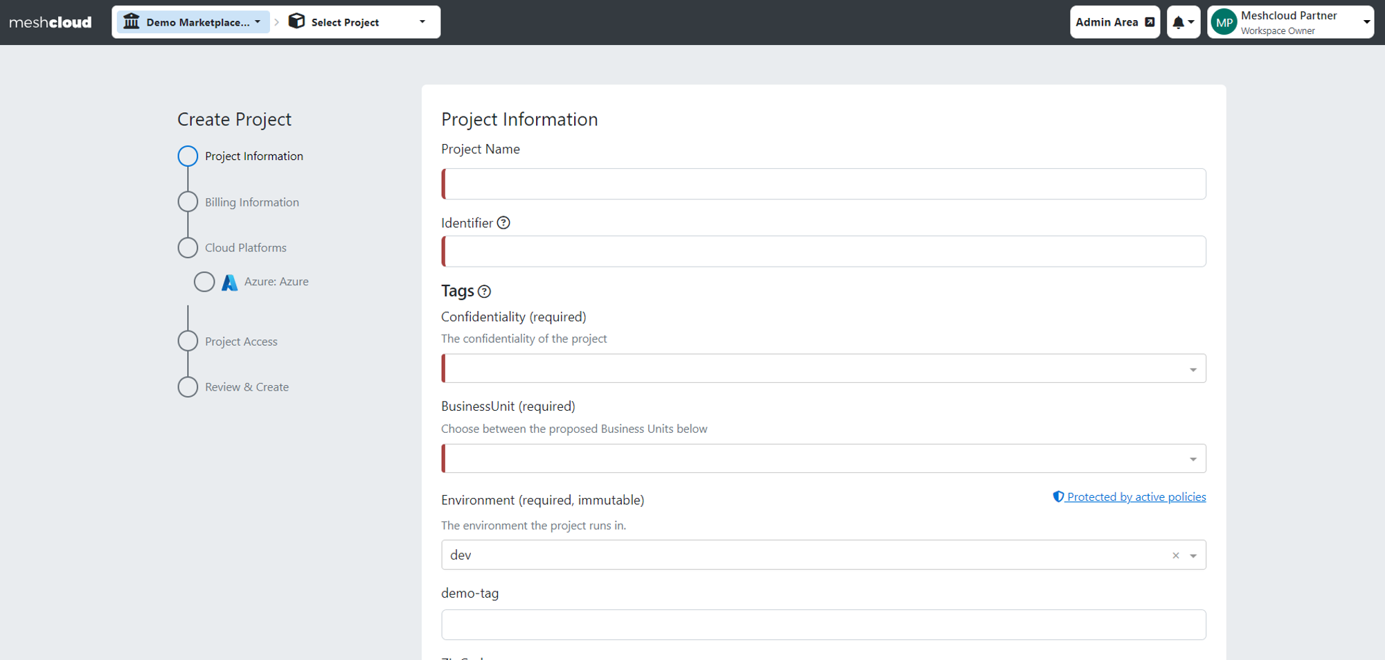The height and width of the screenshot is (660, 1385).
Task: Open the BusinessUnit dropdown
Action: [x=823, y=458]
